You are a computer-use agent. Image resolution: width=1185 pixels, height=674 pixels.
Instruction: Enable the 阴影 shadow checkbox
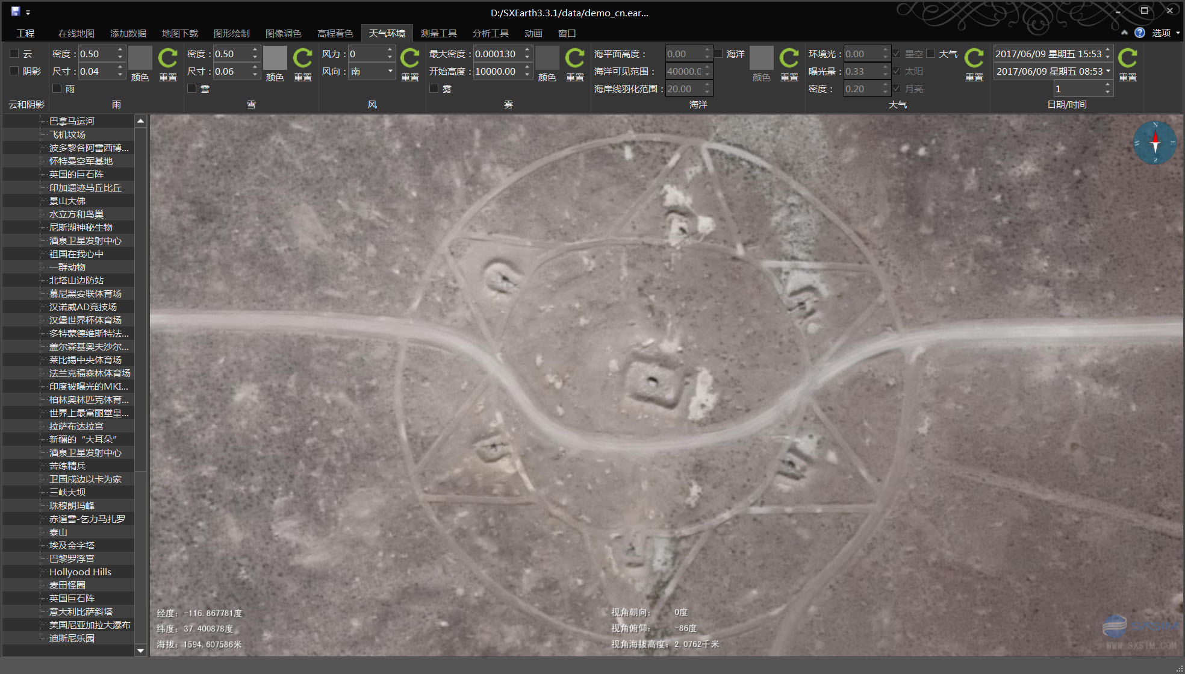click(x=14, y=71)
